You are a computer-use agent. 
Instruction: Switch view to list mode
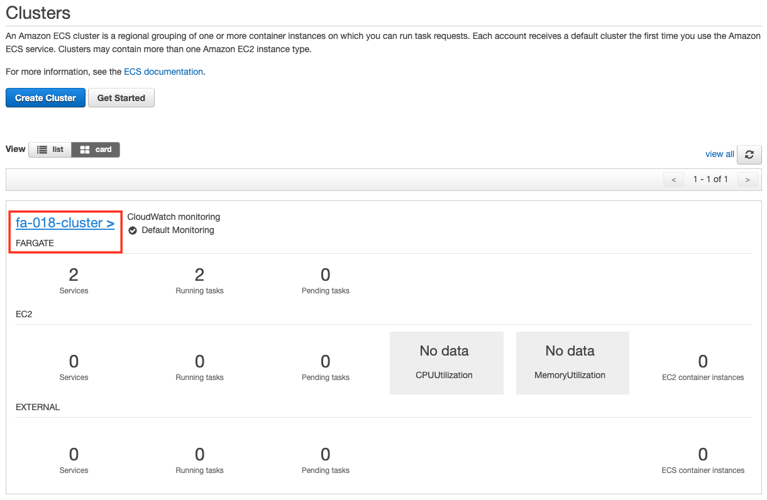click(x=50, y=149)
